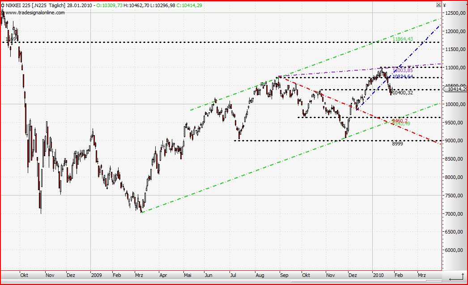
Task: Select the label 10834,64 near resistance
Action: point(403,77)
